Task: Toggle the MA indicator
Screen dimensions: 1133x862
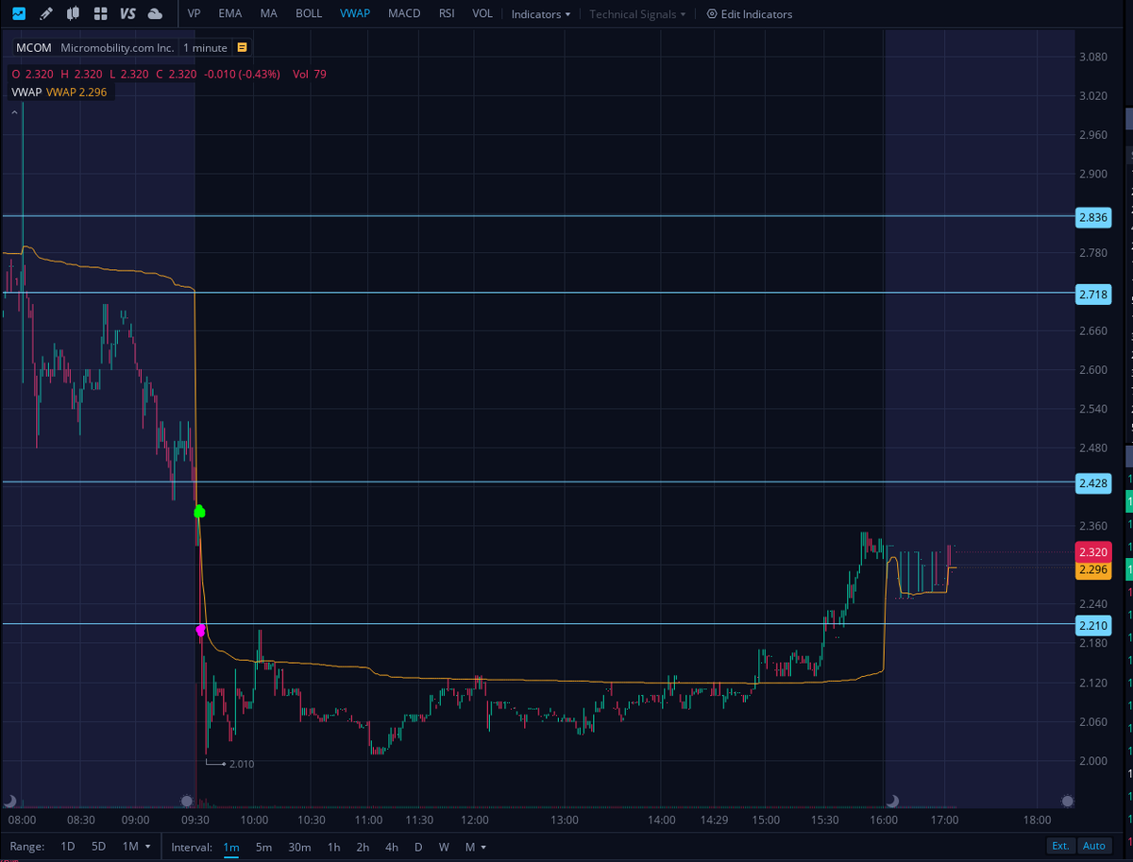Action: pyautogui.click(x=269, y=14)
